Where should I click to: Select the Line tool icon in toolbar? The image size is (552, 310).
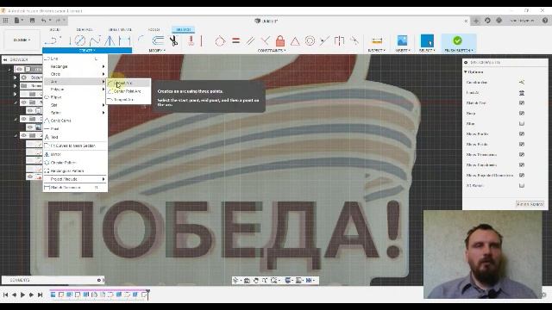point(53,40)
